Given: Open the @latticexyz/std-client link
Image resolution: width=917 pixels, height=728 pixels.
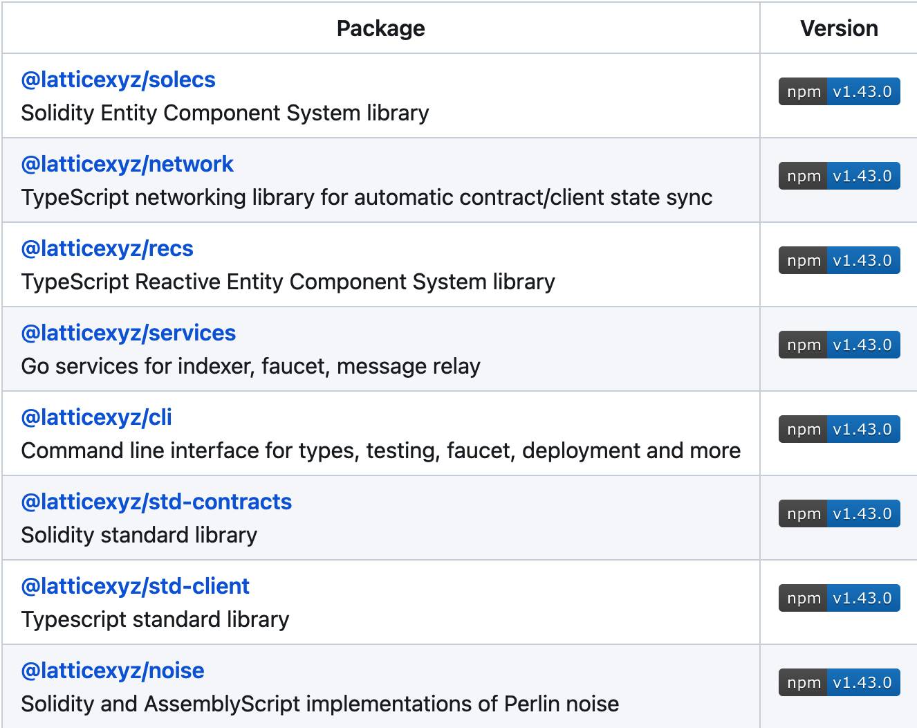Looking at the screenshot, I should (136, 587).
